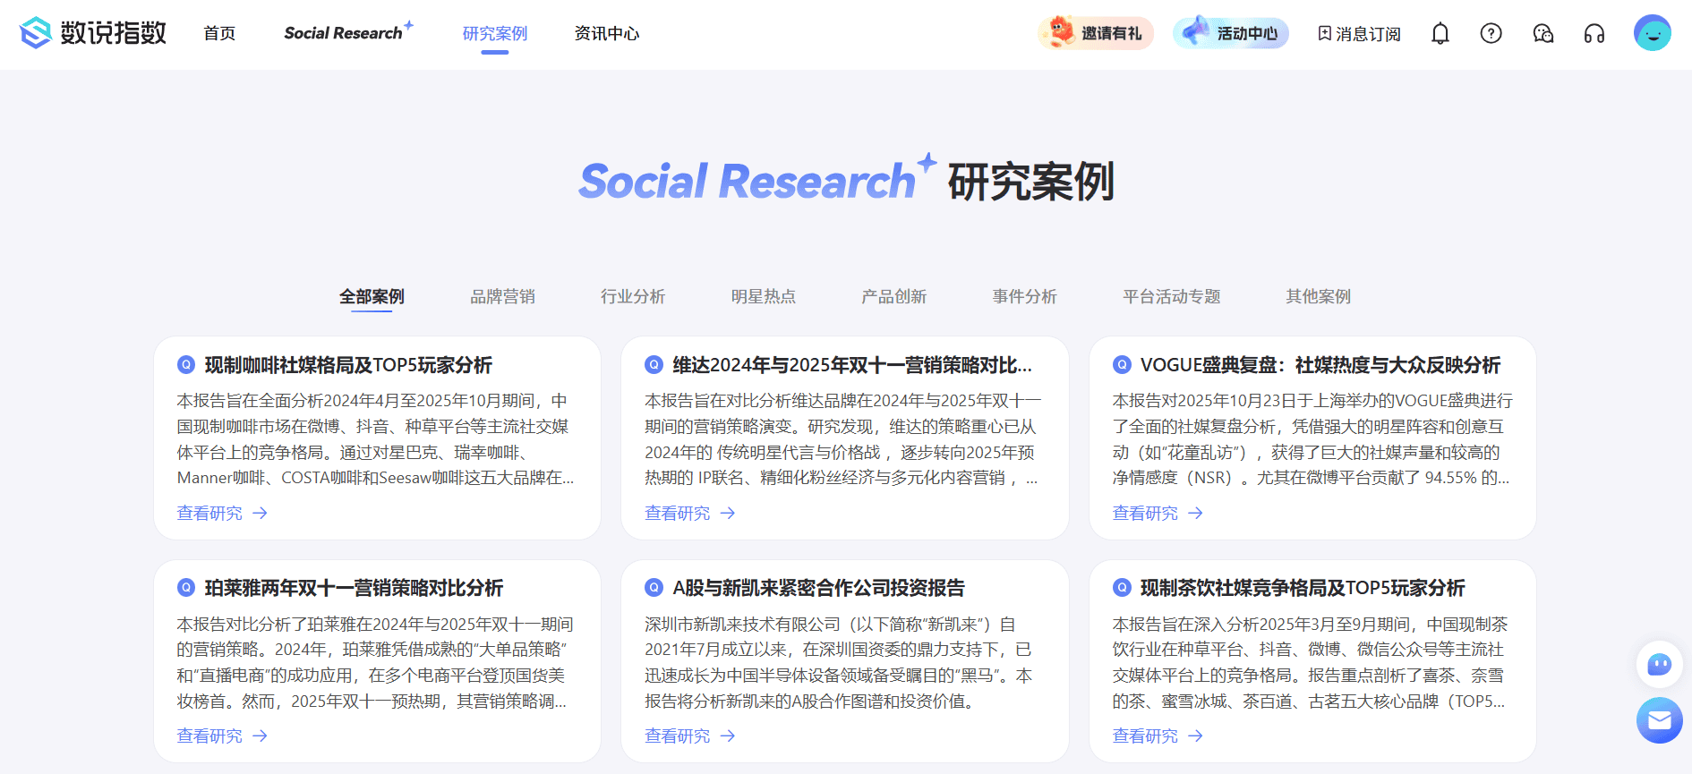Screen dimensions: 1692x774
Task: Open title 维达2024年与2025年双十一营销策略对比
Action: coord(852,365)
